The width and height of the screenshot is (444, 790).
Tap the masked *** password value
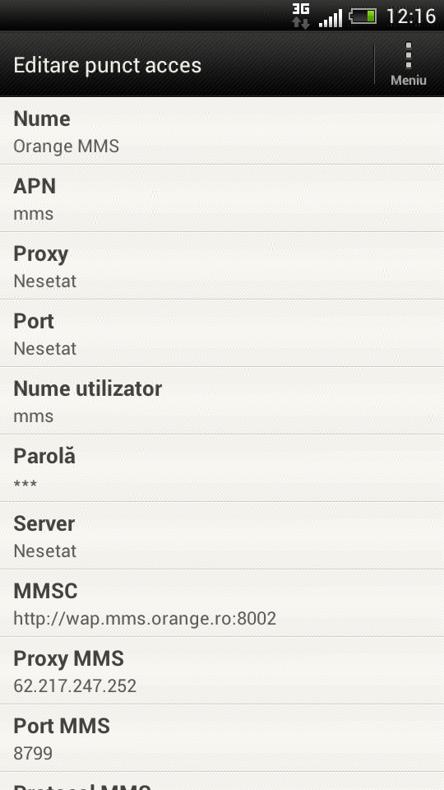25,484
